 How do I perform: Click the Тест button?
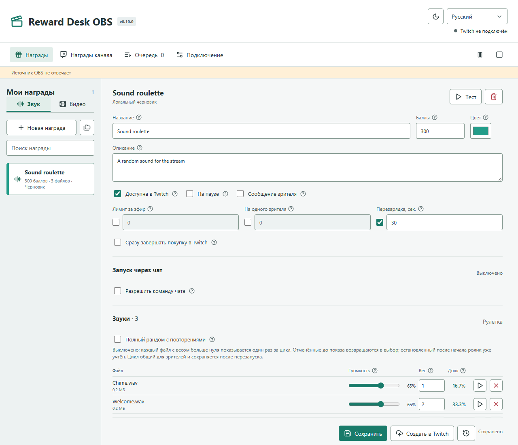465,97
